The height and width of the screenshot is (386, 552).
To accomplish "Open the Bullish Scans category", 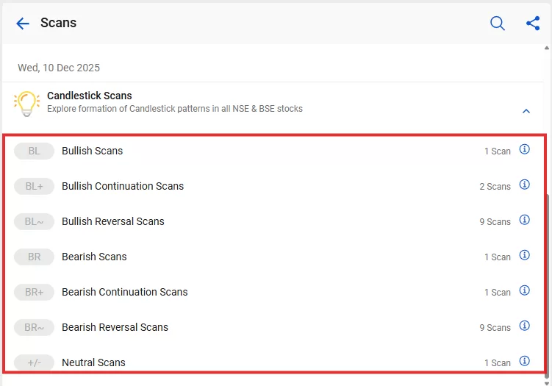I will pos(93,151).
